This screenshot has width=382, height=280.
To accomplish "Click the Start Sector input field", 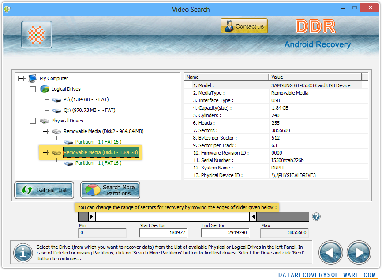I will click(163, 233).
